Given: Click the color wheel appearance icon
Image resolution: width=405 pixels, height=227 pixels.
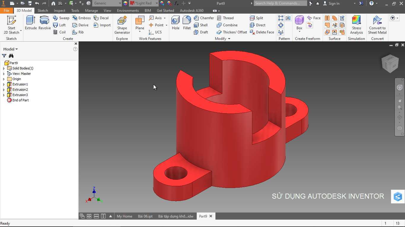Looking at the screenshot, I should click(x=125, y=3).
